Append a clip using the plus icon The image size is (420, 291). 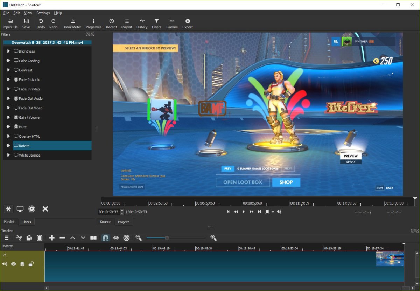click(52, 238)
